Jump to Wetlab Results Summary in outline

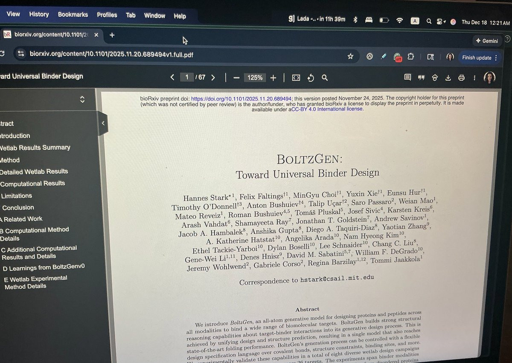click(35, 148)
